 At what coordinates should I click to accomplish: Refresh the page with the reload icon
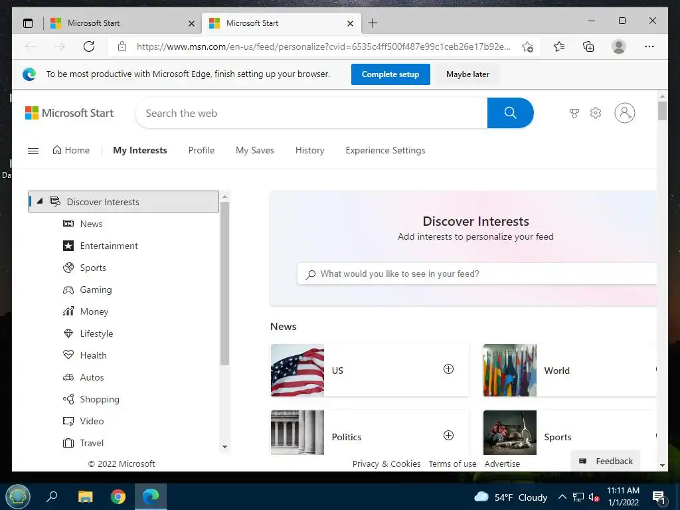click(89, 46)
